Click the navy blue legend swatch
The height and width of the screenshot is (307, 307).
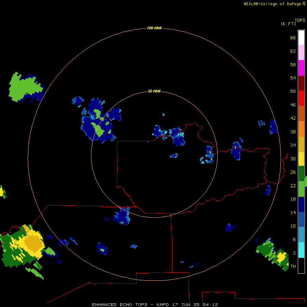[301, 204]
